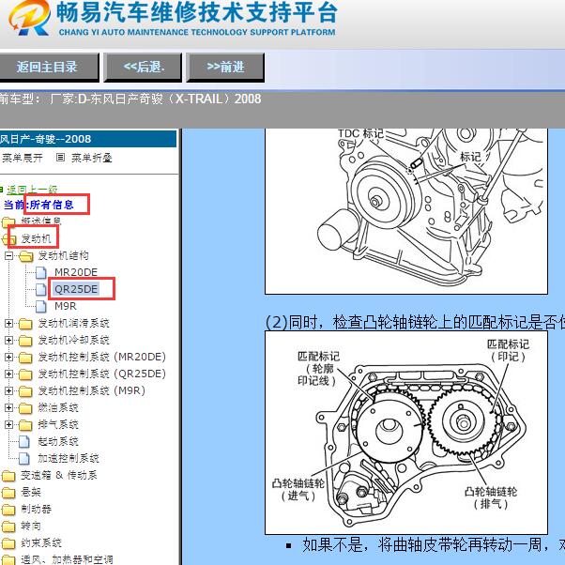Click 菜单展开 to expand the menu
Image resolution: width=565 pixels, height=565 pixels.
point(22,158)
